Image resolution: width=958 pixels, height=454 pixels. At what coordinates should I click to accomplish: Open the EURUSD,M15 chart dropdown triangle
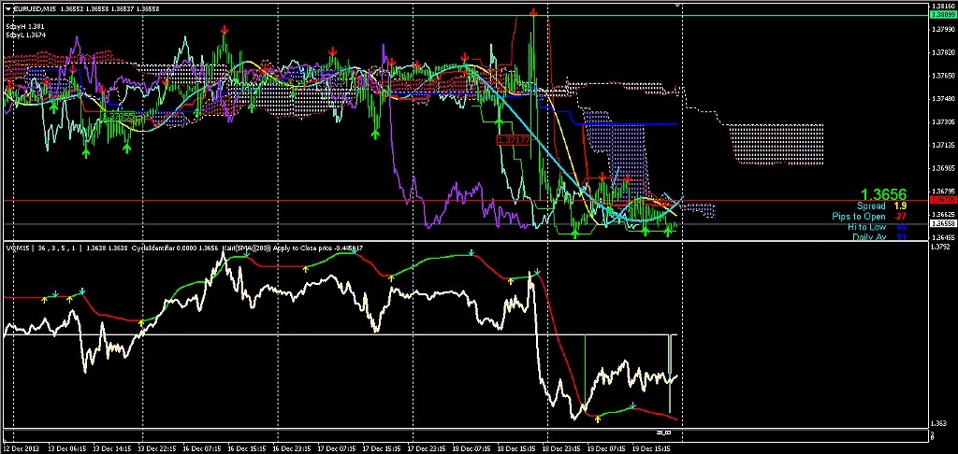7,7
